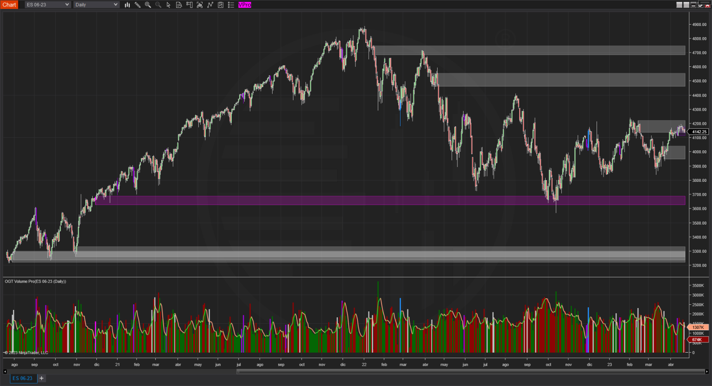Screen dimensions: 712x386
Task: Open the drawing tools pencil icon
Action: point(138,5)
